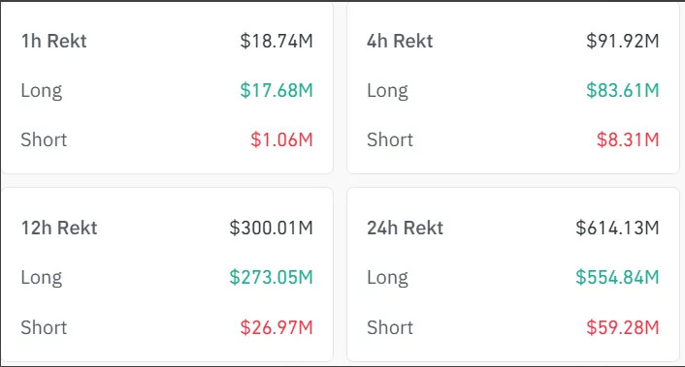
Task: Click the 24h Long value $554.84M
Action: (x=617, y=277)
